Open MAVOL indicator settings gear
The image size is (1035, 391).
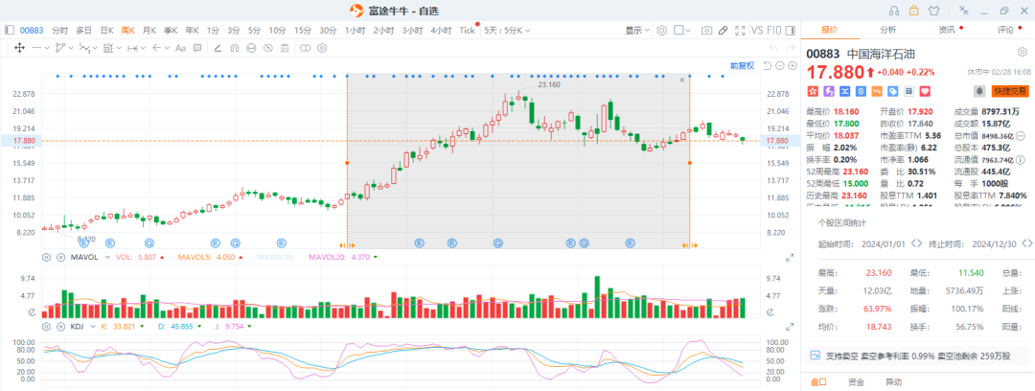click(47, 257)
